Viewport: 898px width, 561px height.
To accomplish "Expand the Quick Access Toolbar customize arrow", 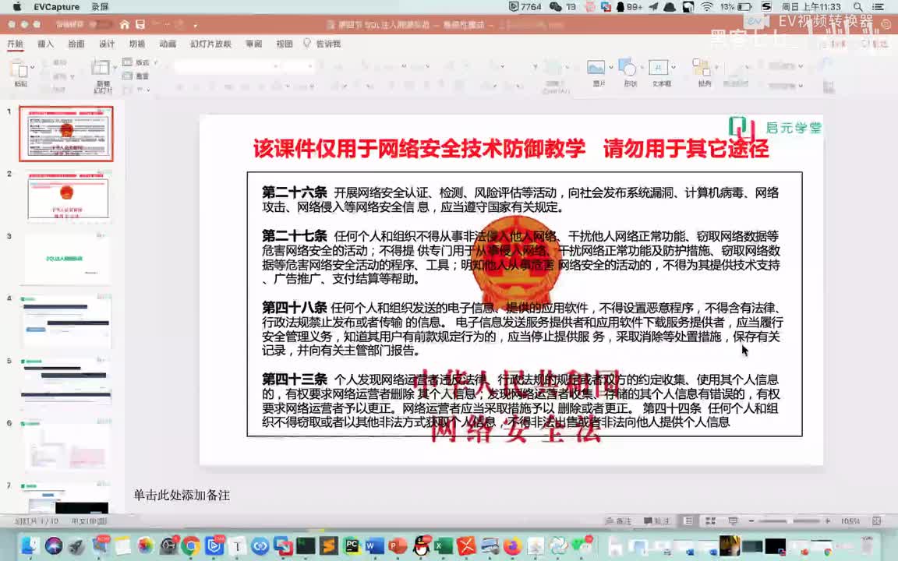I will 196,25.
